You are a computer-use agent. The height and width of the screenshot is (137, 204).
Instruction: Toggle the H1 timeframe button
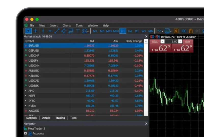tap(123, 31)
